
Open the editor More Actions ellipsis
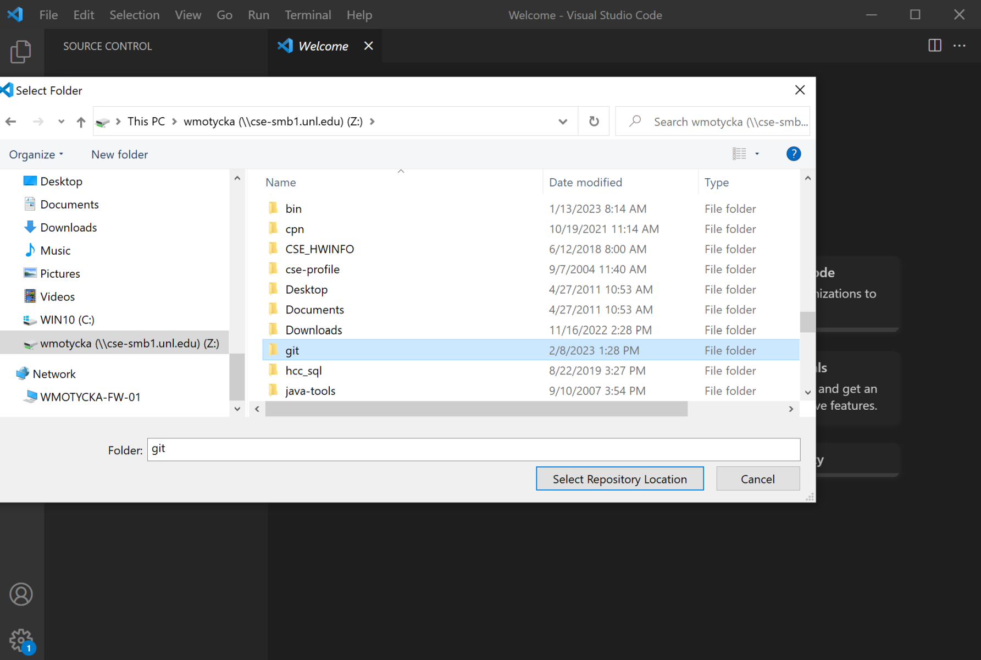click(x=960, y=46)
